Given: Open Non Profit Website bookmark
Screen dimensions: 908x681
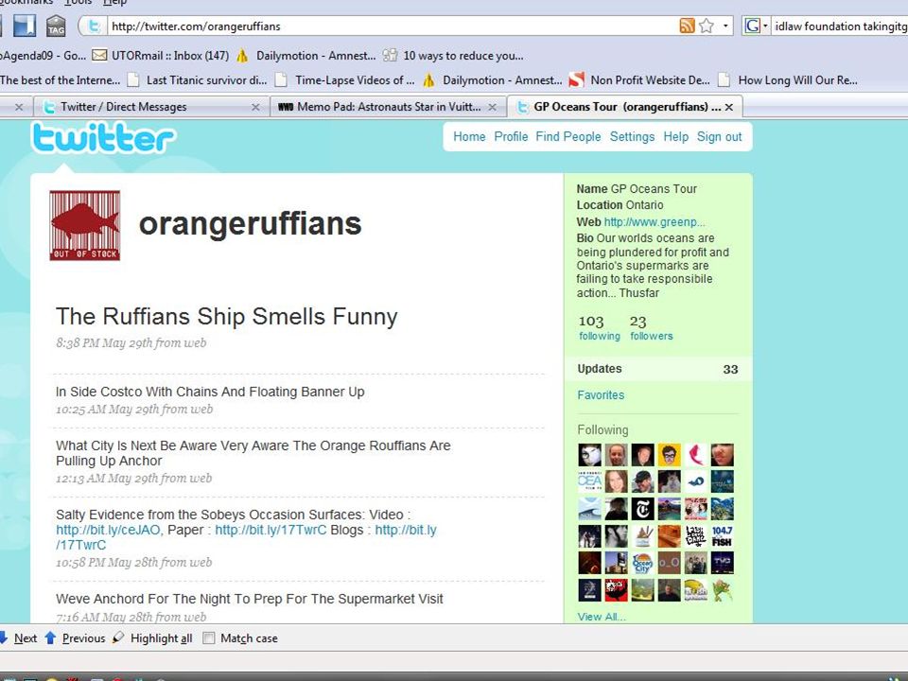Looking at the screenshot, I should (x=639, y=79).
